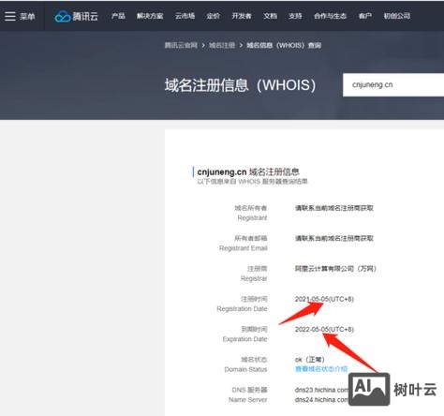The height and width of the screenshot is (416, 444).
Task: Click the registrar value 阿里云计算有限公司 (万网)
Action: tap(335, 269)
